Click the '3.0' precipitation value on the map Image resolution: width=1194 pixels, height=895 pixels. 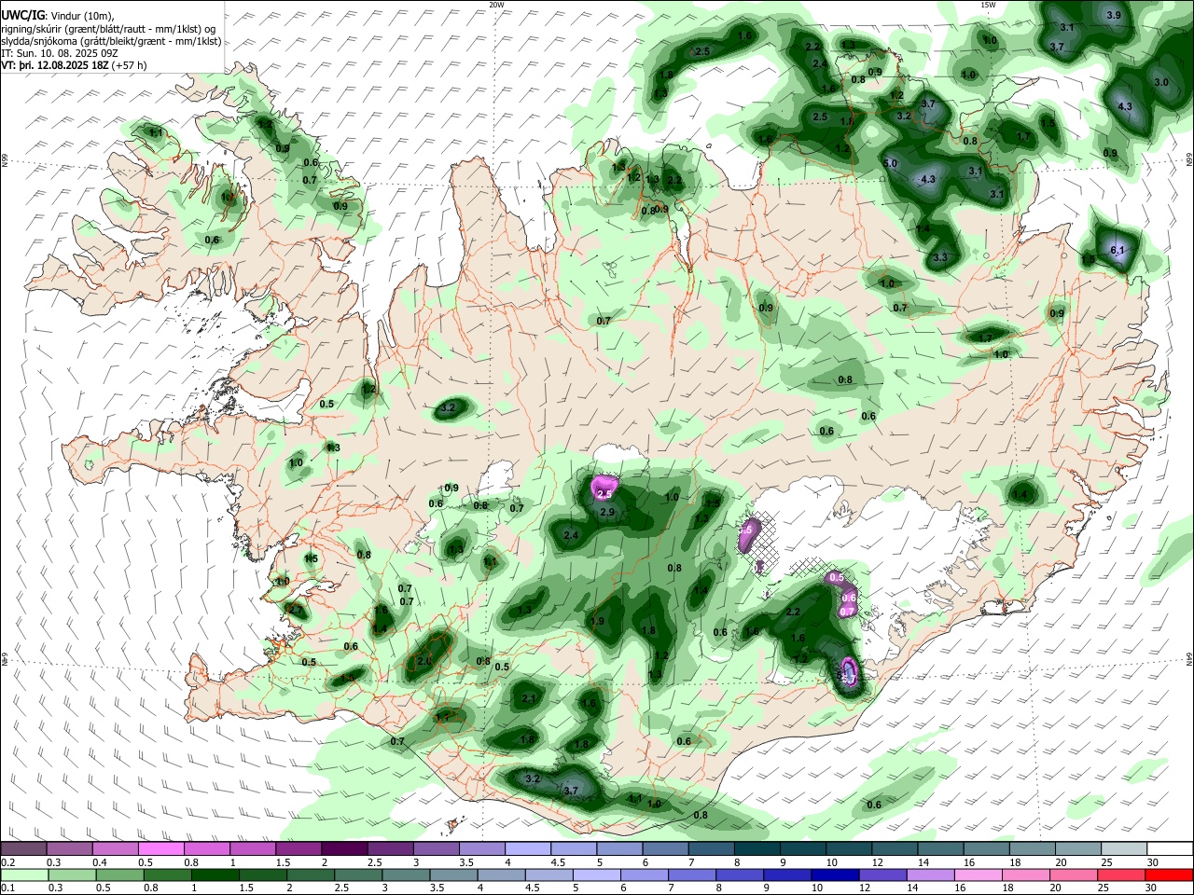coord(1161,83)
